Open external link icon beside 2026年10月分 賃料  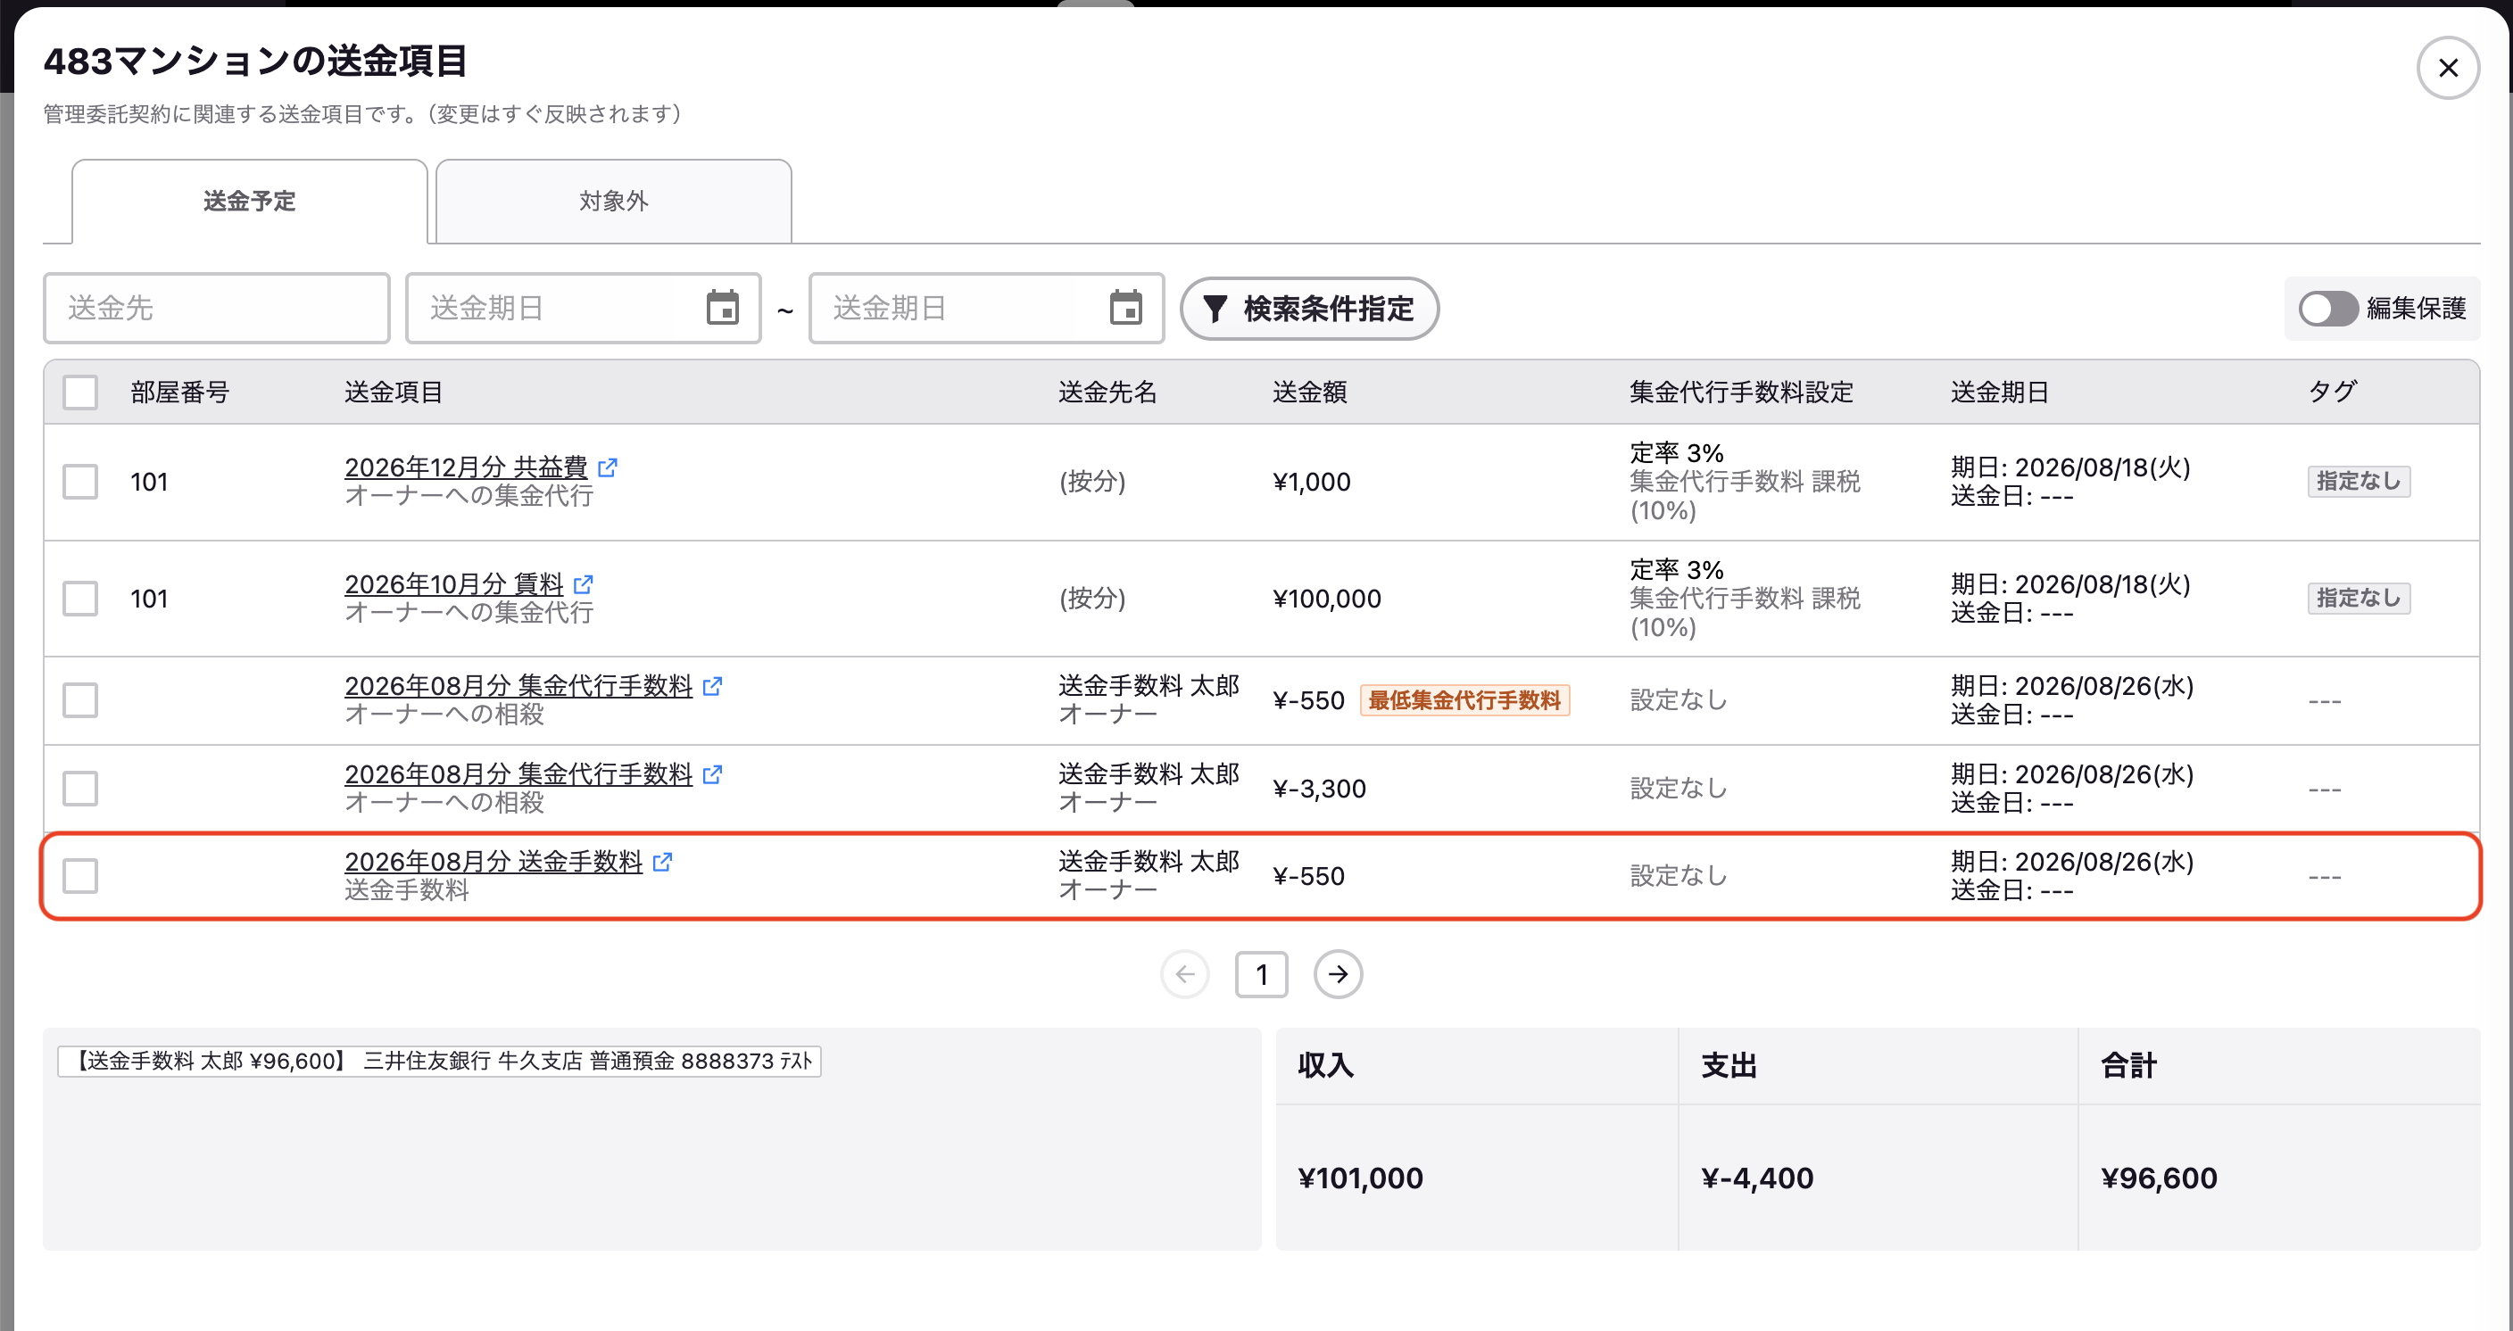[584, 584]
